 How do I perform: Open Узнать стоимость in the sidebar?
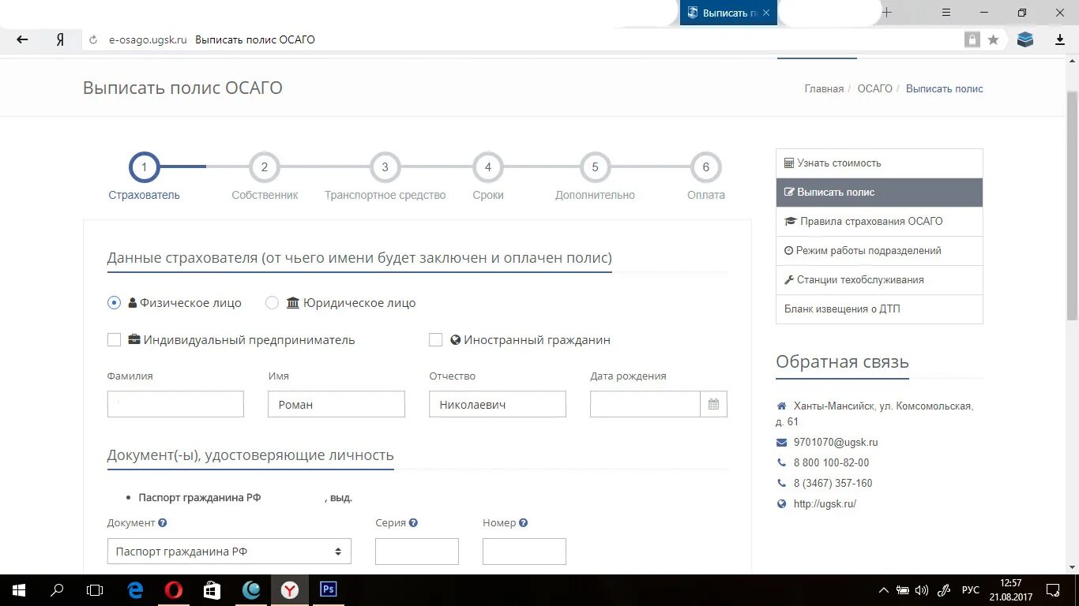pyautogui.click(x=879, y=163)
